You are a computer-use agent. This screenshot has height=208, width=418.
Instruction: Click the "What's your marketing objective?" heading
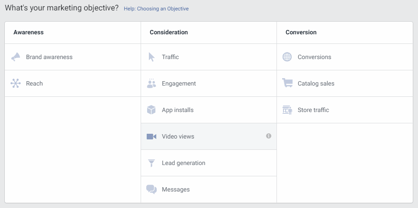click(62, 8)
